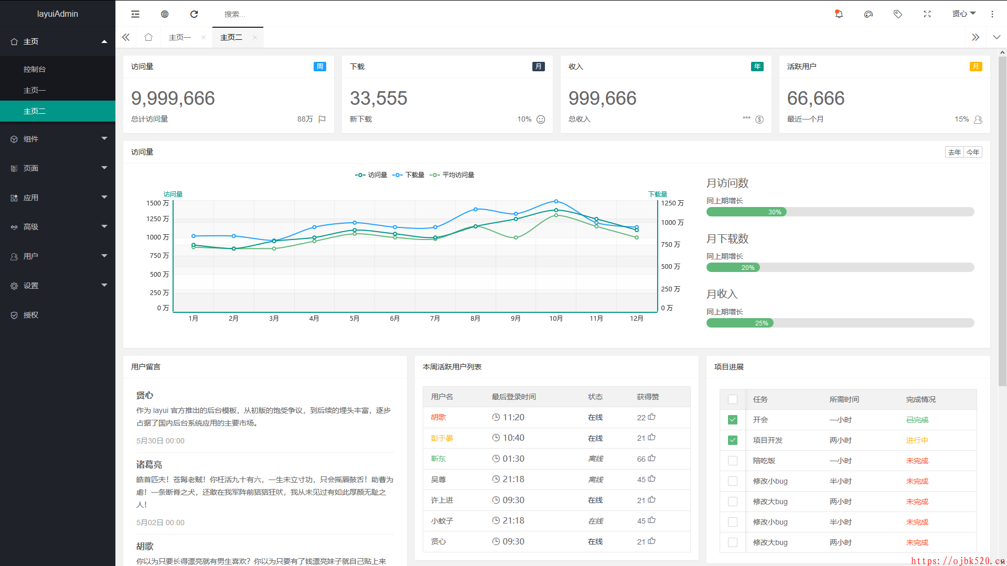Open the notification bell icon
This screenshot has width=1007, height=566.
pyautogui.click(x=839, y=14)
